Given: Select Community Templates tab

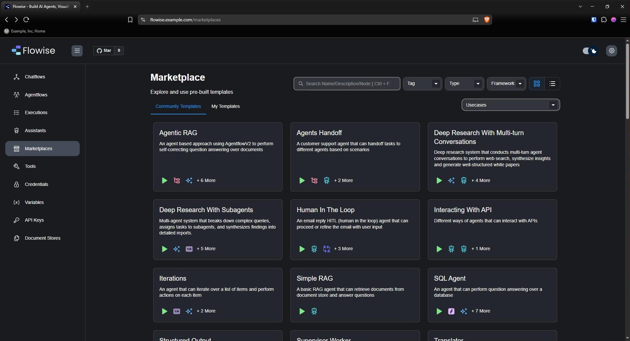Looking at the screenshot, I should click(x=178, y=106).
